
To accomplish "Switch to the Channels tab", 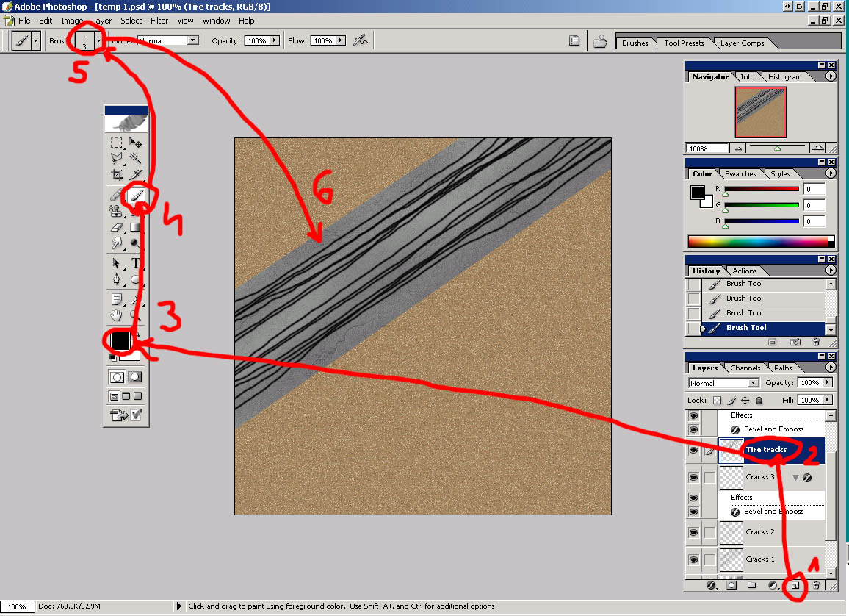I will [745, 368].
